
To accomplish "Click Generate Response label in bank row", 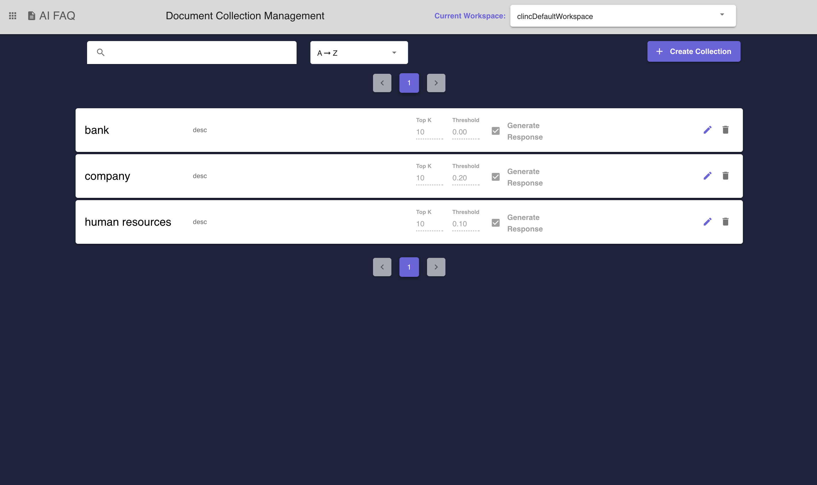I will 525,131.
